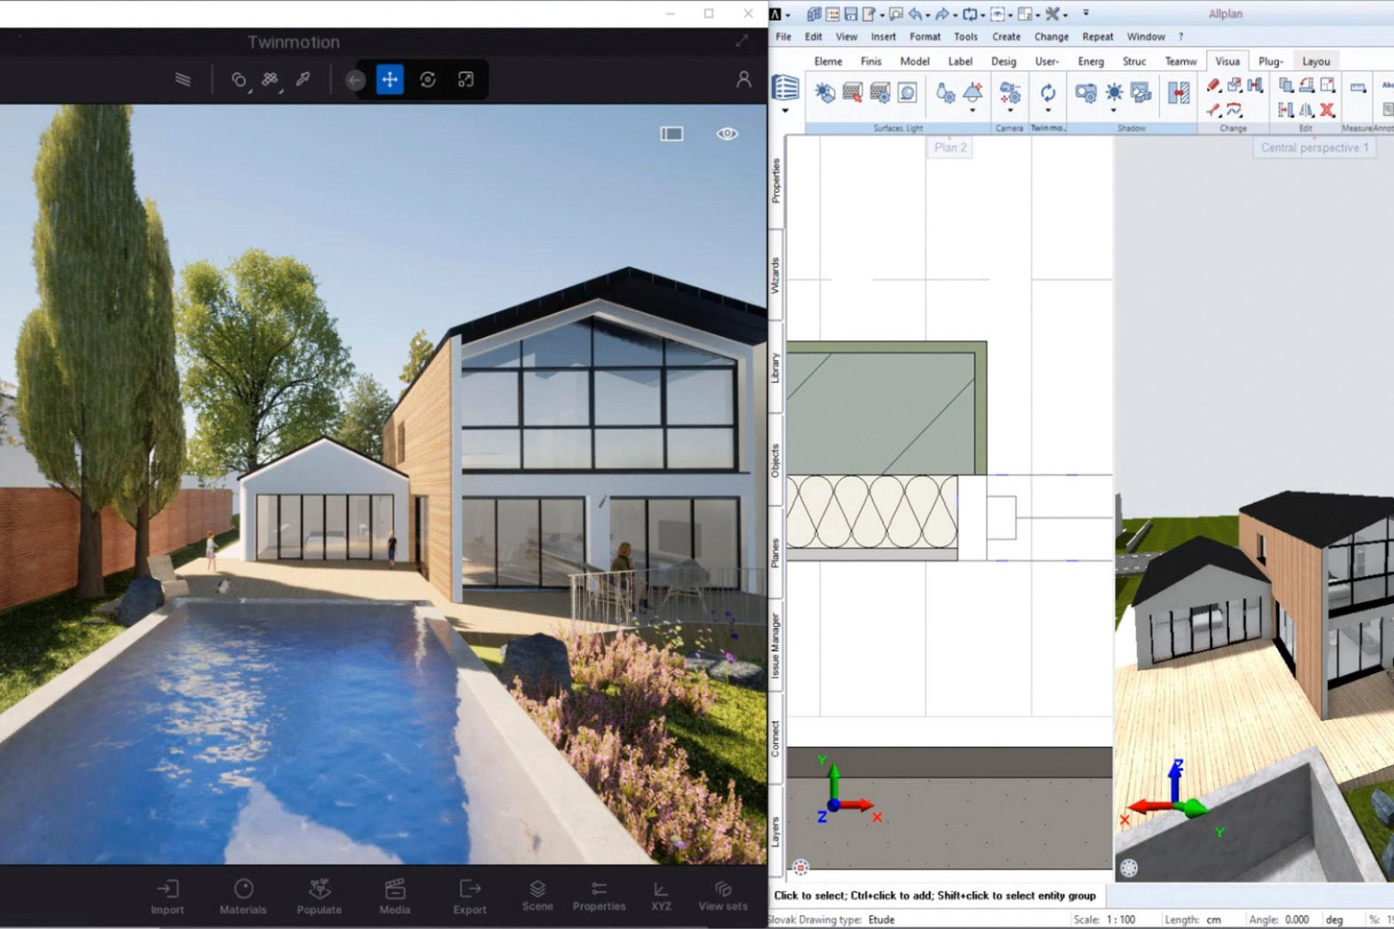
Task: Select the Move tool in Twinmotion toolbar
Action: pyautogui.click(x=391, y=79)
